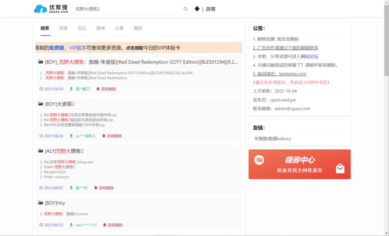Click the search magnifier icon
389x236 pixels.
[185, 9]
